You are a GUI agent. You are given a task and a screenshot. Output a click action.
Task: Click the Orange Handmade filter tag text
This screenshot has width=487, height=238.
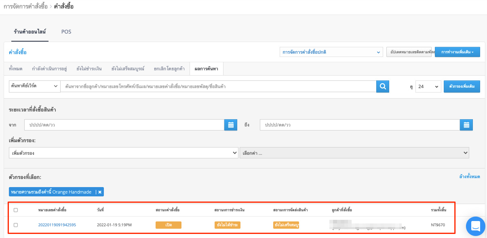51,192
